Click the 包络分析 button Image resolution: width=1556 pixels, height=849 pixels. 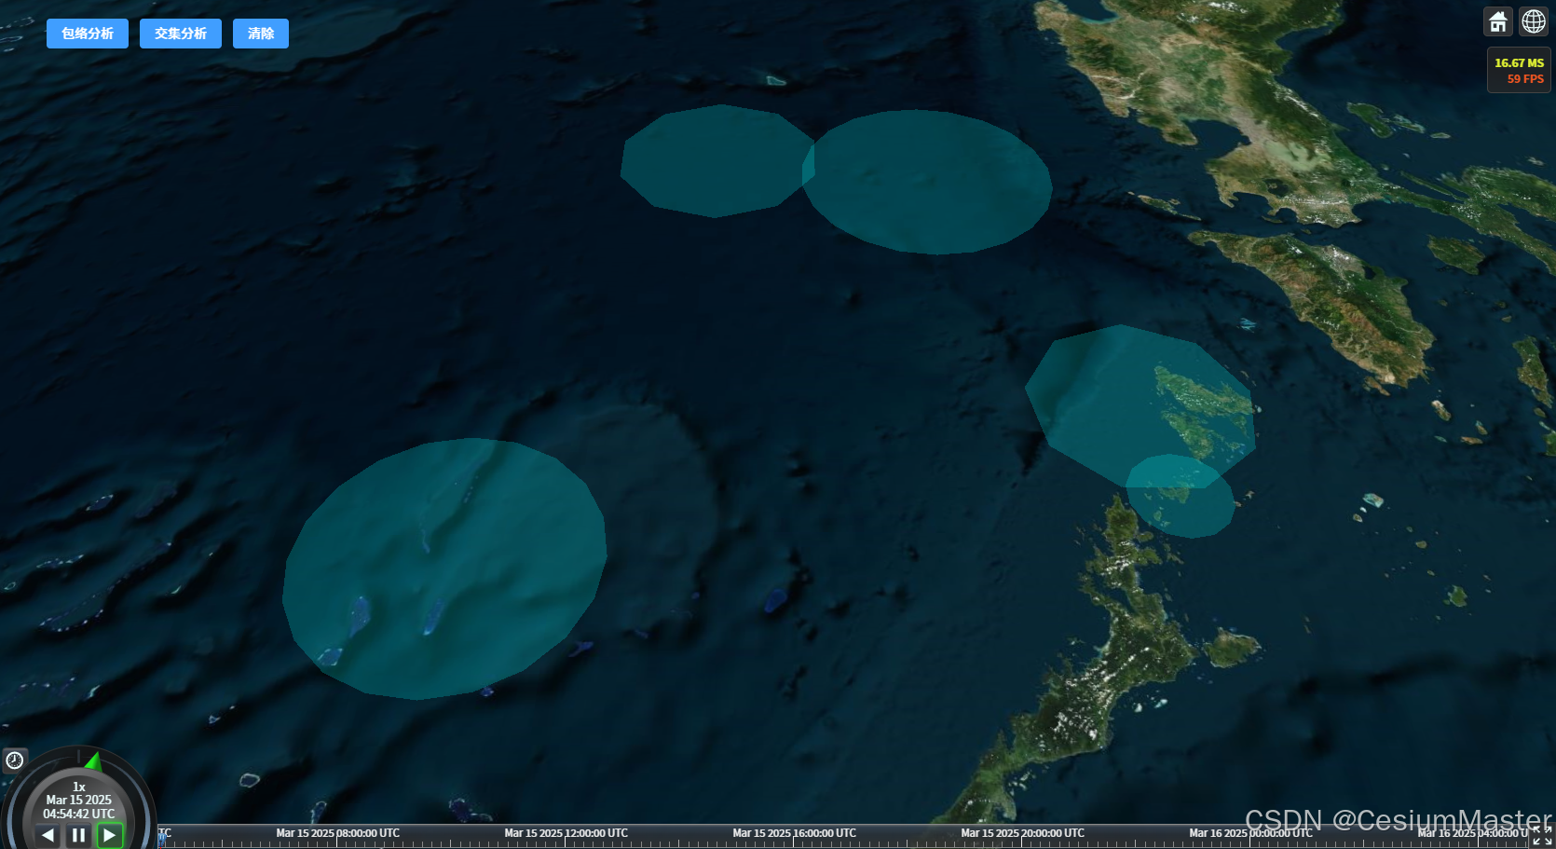pos(88,34)
